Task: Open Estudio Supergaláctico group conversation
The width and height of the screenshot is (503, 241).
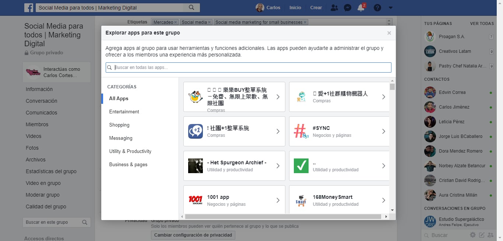Action: coord(459,222)
